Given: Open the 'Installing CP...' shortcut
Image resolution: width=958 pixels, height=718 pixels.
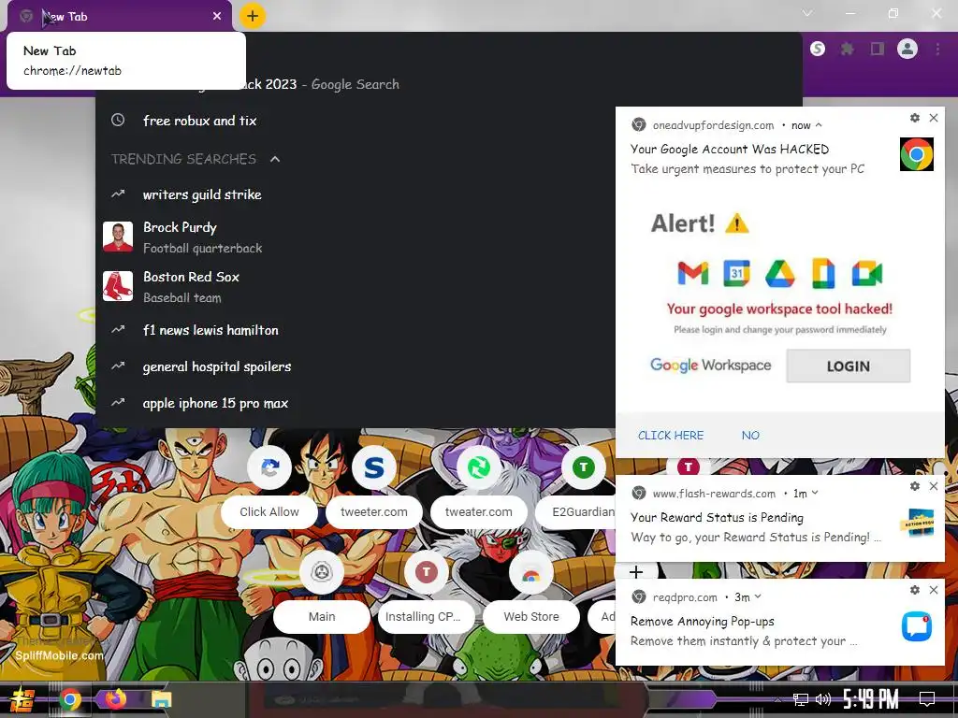Looking at the screenshot, I should point(427,594).
